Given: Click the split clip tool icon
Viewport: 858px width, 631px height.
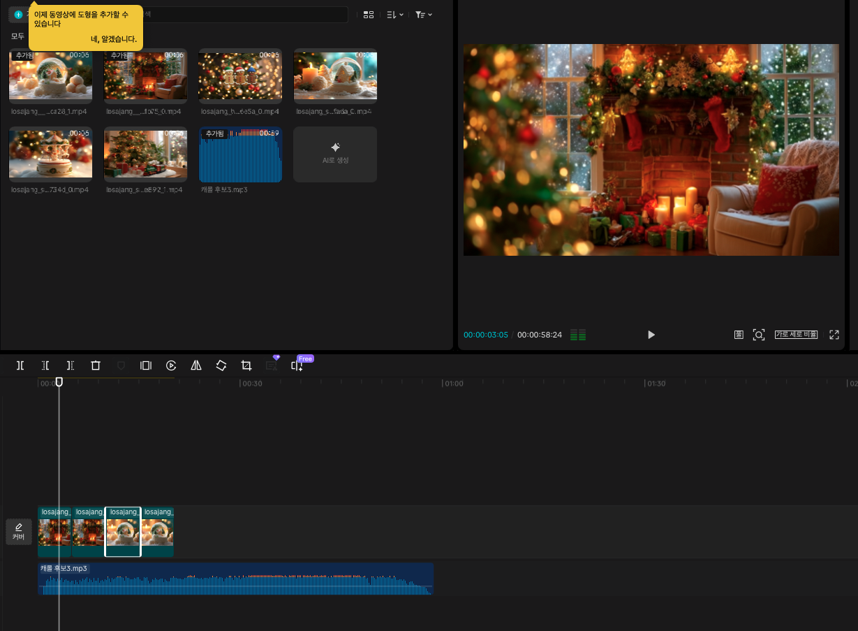Looking at the screenshot, I should pos(20,365).
